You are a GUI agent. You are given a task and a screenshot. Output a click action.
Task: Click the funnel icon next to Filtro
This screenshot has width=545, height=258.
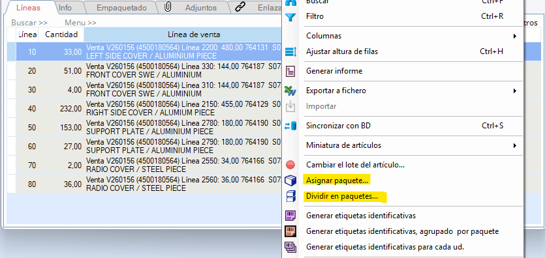(290, 17)
